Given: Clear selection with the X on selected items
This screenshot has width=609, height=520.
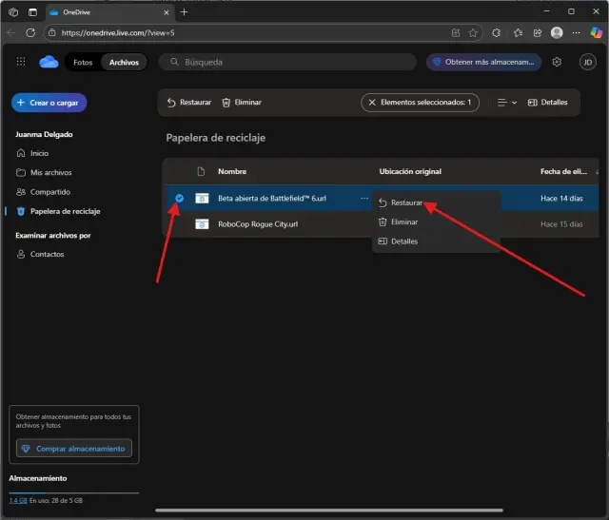Looking at the screenshot, I should point(372,103).
